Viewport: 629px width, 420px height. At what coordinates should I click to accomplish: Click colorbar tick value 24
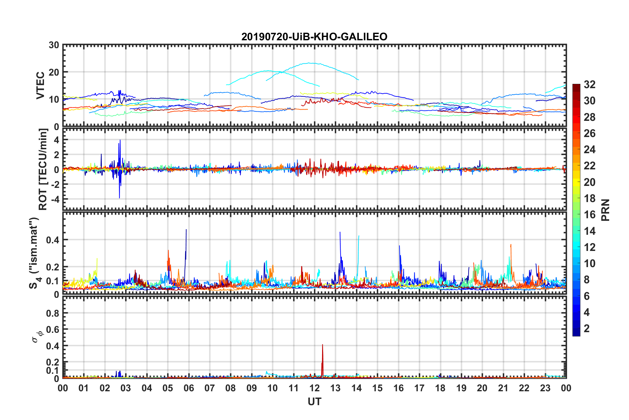589,150
